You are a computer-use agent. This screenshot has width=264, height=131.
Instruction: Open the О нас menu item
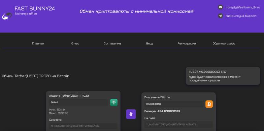75,44
